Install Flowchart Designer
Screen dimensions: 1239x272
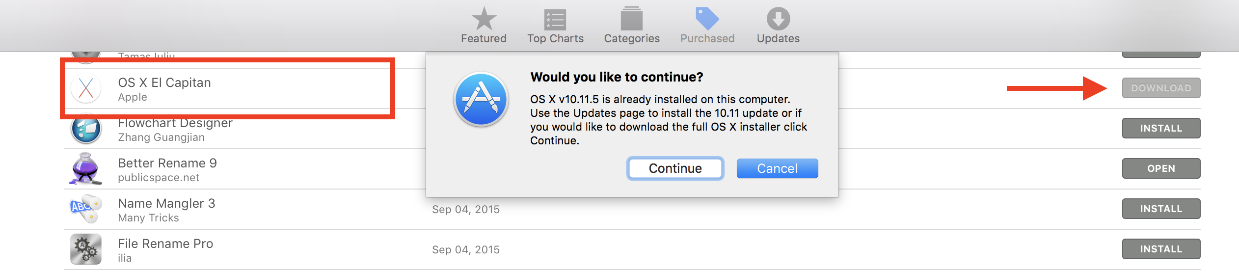[1161, 128]
